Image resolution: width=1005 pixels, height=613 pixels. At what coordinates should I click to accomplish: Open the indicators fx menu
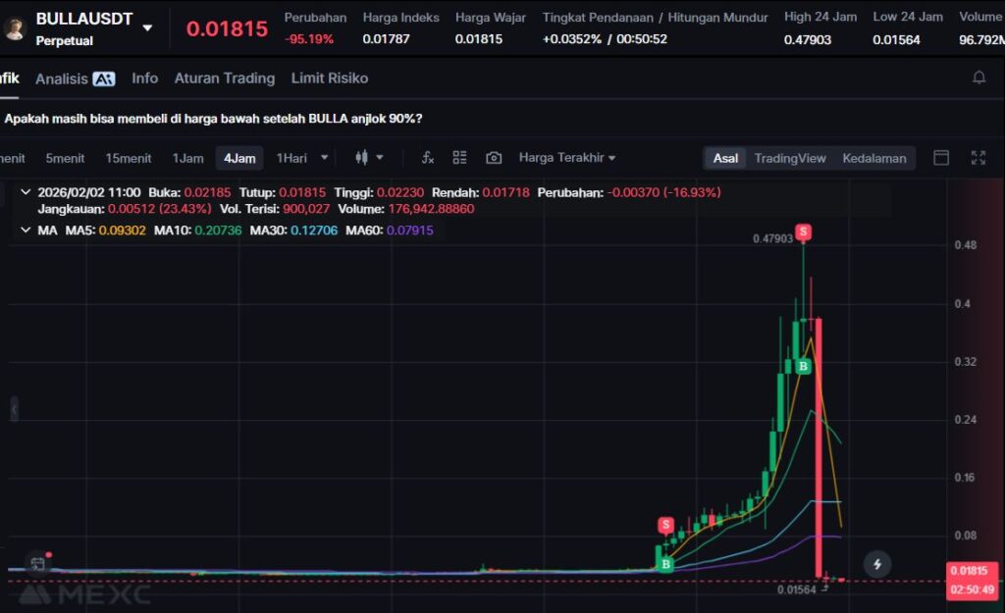click(427, 158)
